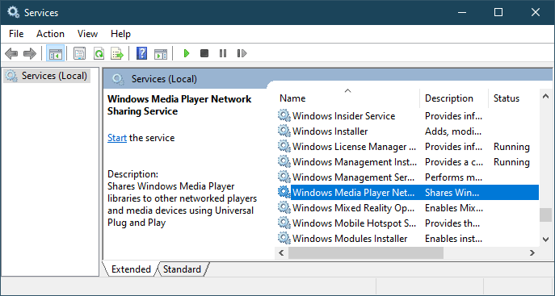Select the Windows Insider Service row
The width and height of the screenshot is (555, 296).
[x=407, y=116]
